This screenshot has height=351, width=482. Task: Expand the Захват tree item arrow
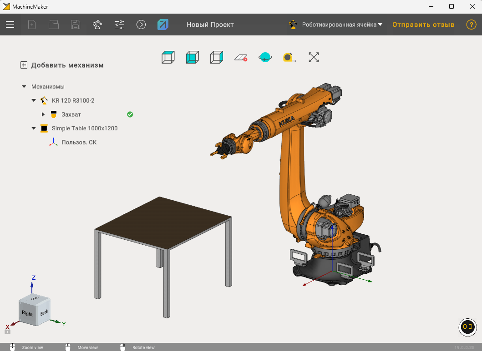point(43,114)
